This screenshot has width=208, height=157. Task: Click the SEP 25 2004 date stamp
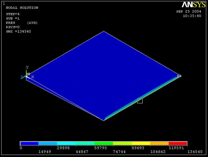coord(188,11)
